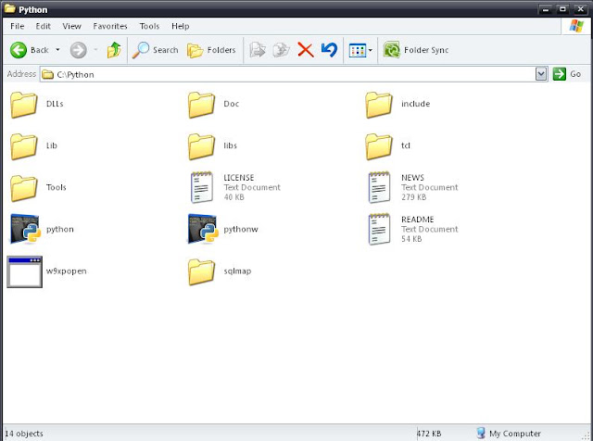This screenshot has width=593, height=441.
Task: Select the tcl folder icon
Action: [x=379, y=146]
